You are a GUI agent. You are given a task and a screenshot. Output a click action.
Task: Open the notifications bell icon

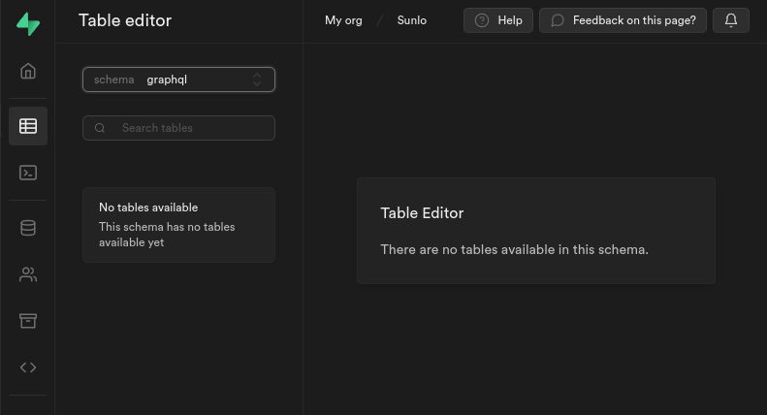point(731,20)
